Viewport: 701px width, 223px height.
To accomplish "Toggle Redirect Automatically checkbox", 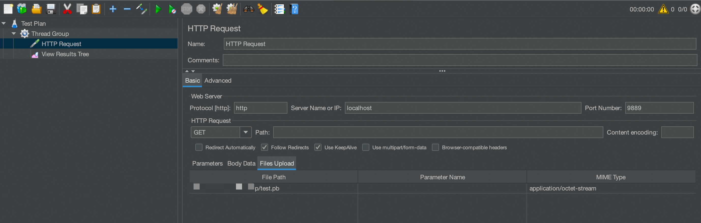I will click(199, 147).
